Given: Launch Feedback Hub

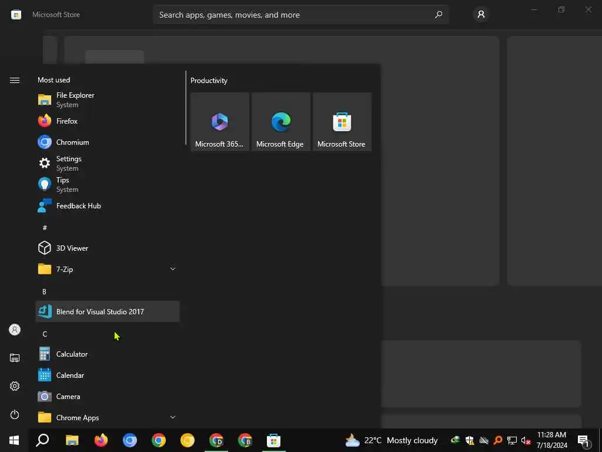Looking at the screenshot, I should click(108, 205).
